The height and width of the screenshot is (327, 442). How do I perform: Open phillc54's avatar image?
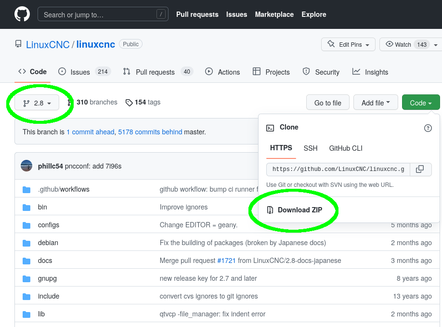pyautogui.click(x=26, y=166)
